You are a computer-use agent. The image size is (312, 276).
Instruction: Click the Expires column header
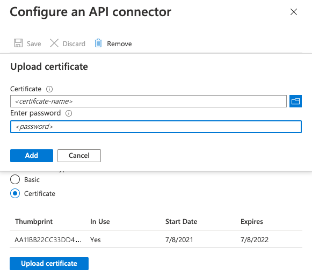pos(252,222)
